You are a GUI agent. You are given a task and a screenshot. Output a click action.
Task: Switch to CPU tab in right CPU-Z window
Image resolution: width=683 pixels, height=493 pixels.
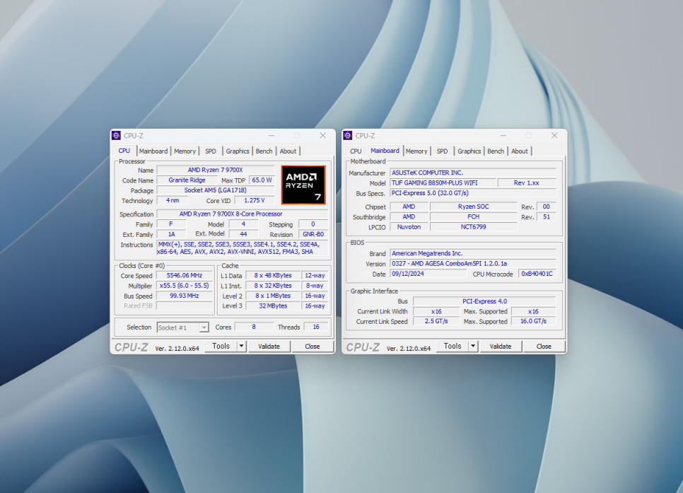[356, 151]
